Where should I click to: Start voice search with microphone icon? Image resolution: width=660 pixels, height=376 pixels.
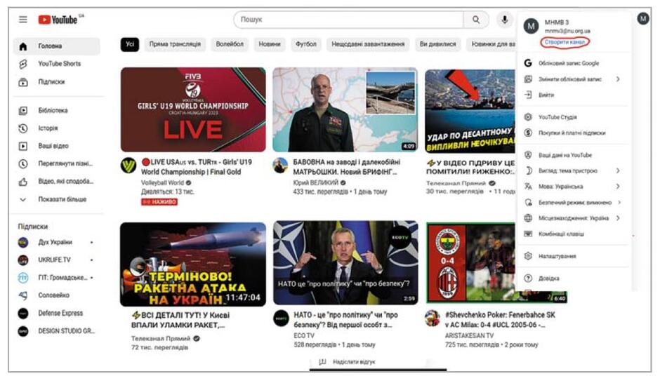click(504, 20)
